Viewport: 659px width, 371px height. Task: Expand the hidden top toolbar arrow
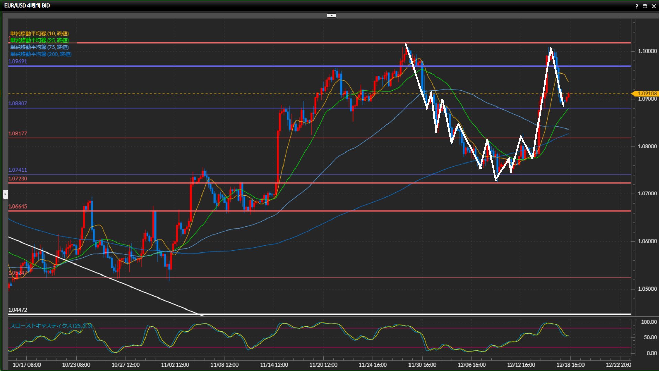pos(332,15)
